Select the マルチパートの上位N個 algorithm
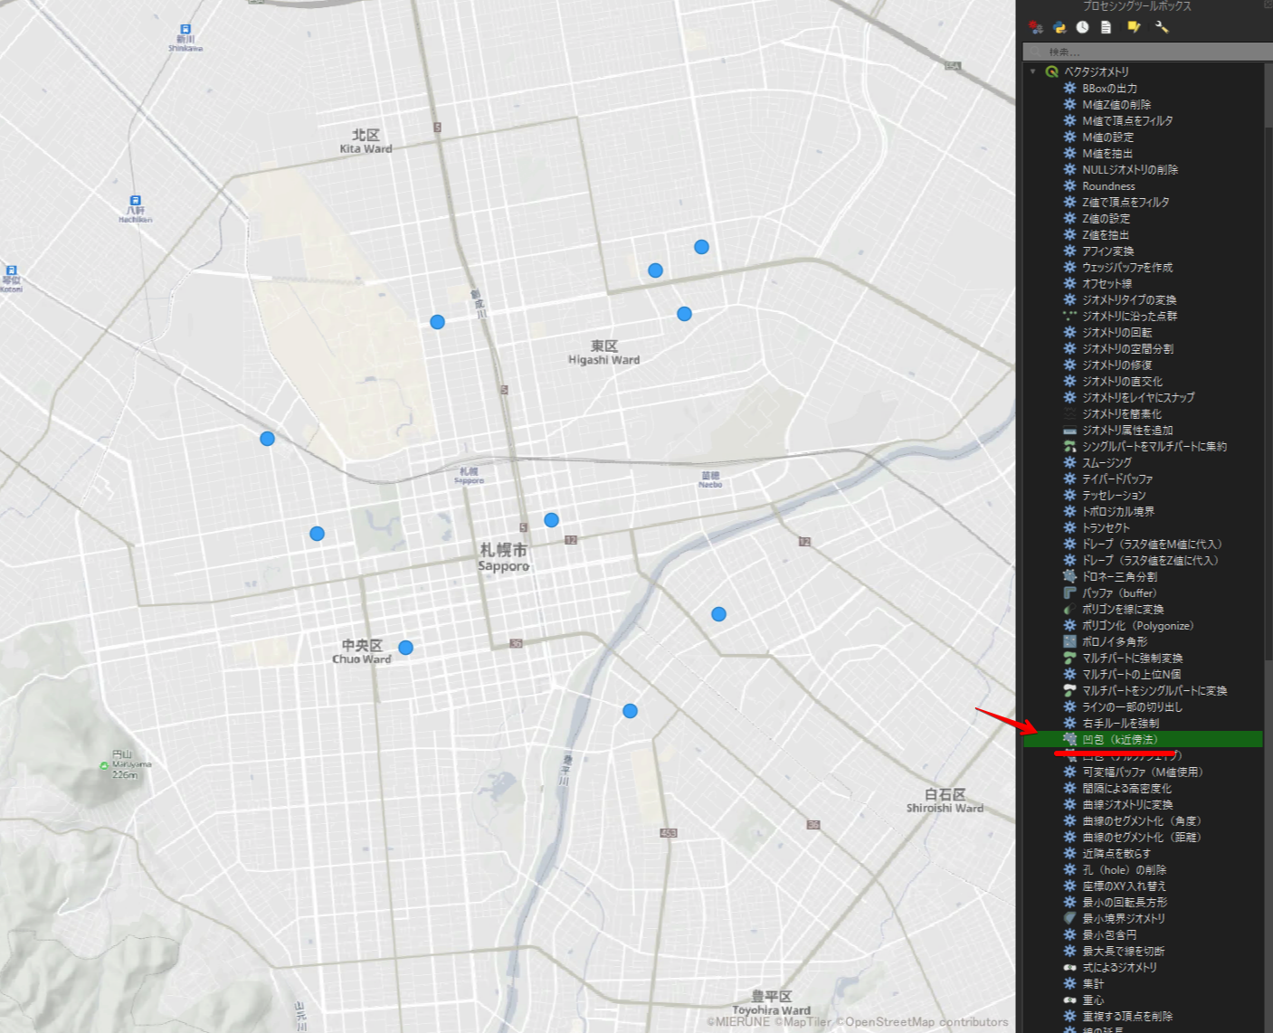The width and height of the screenshot is (1273, 1033). tap(1131, 674)
